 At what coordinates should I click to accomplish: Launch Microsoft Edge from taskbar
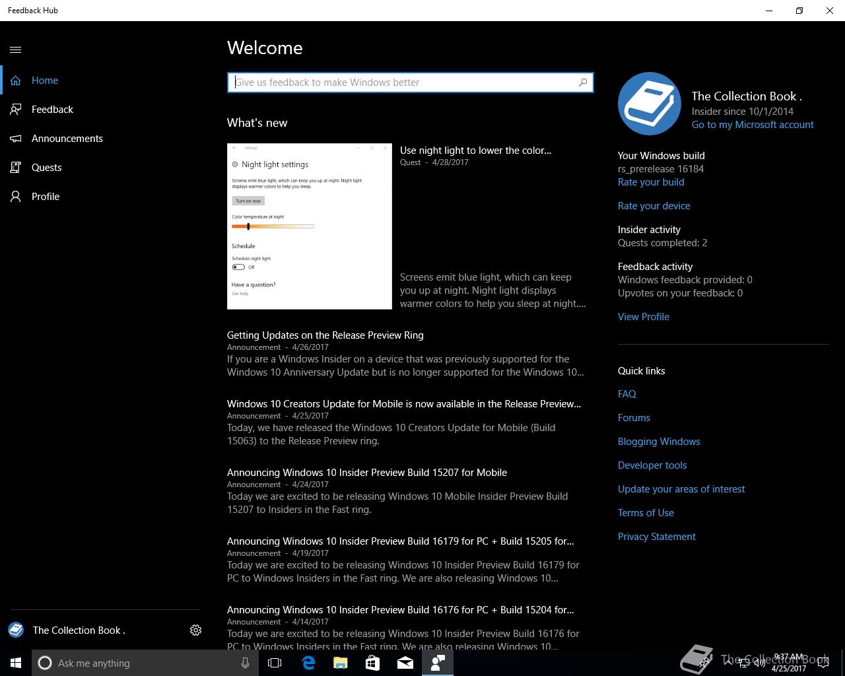click(308, 663)
